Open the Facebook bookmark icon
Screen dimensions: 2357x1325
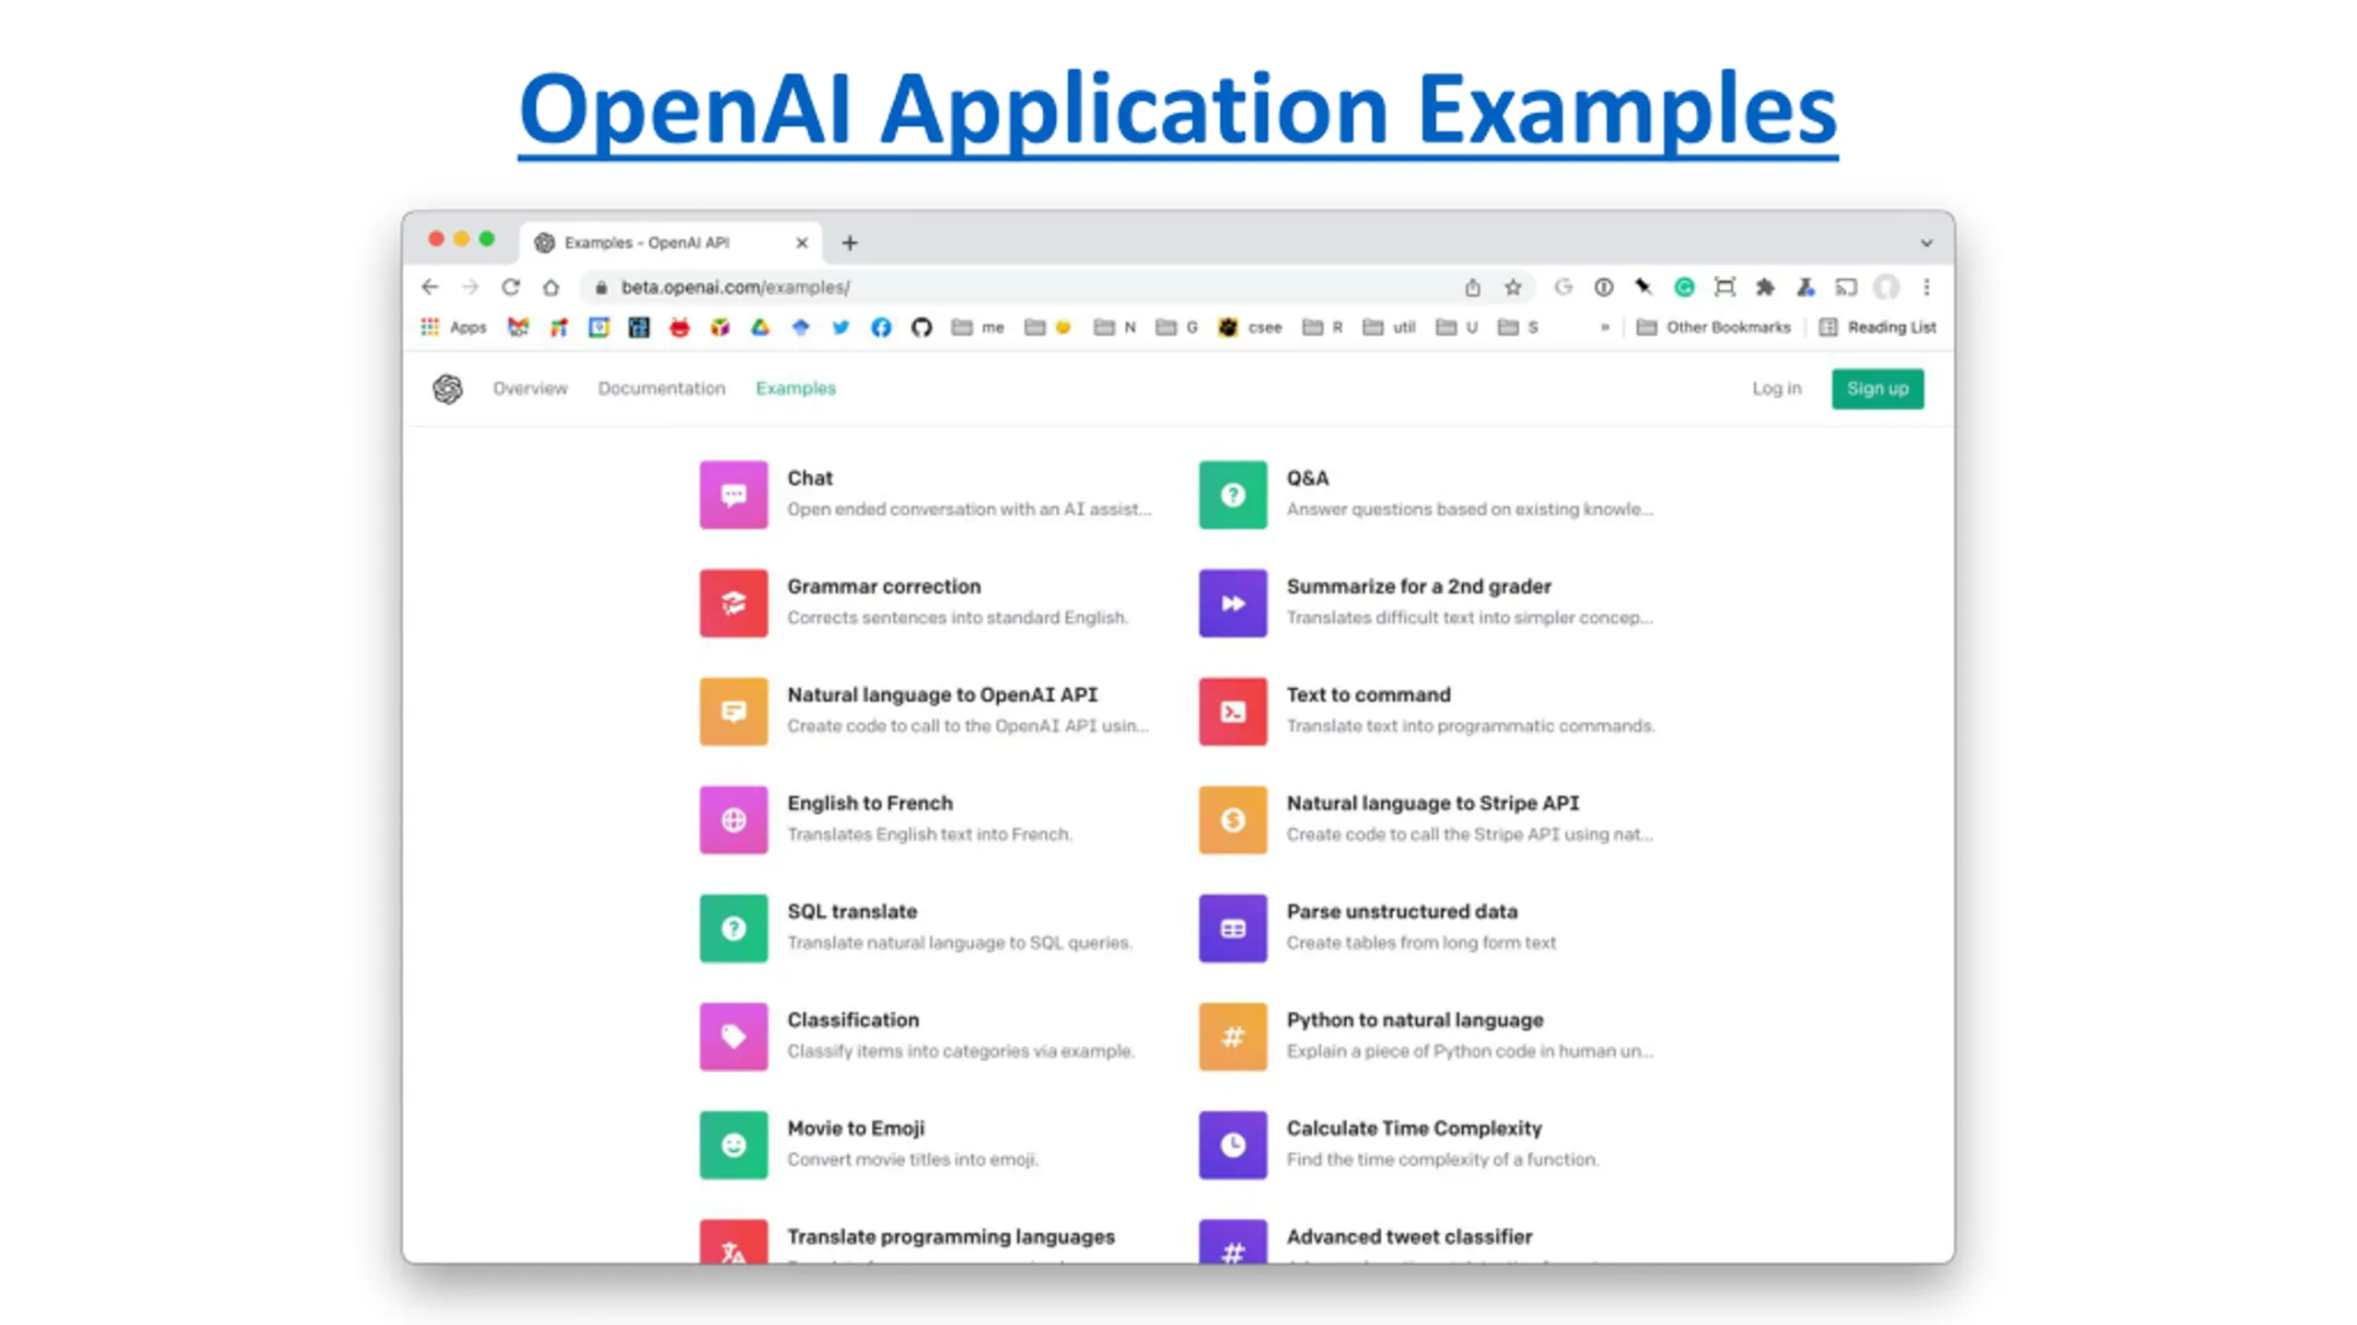[x=881, y=327]
